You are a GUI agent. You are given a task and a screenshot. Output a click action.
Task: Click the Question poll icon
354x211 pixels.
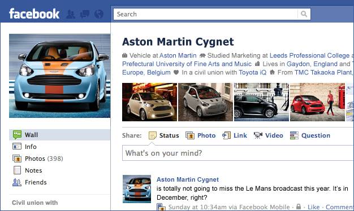click(294, 135)
